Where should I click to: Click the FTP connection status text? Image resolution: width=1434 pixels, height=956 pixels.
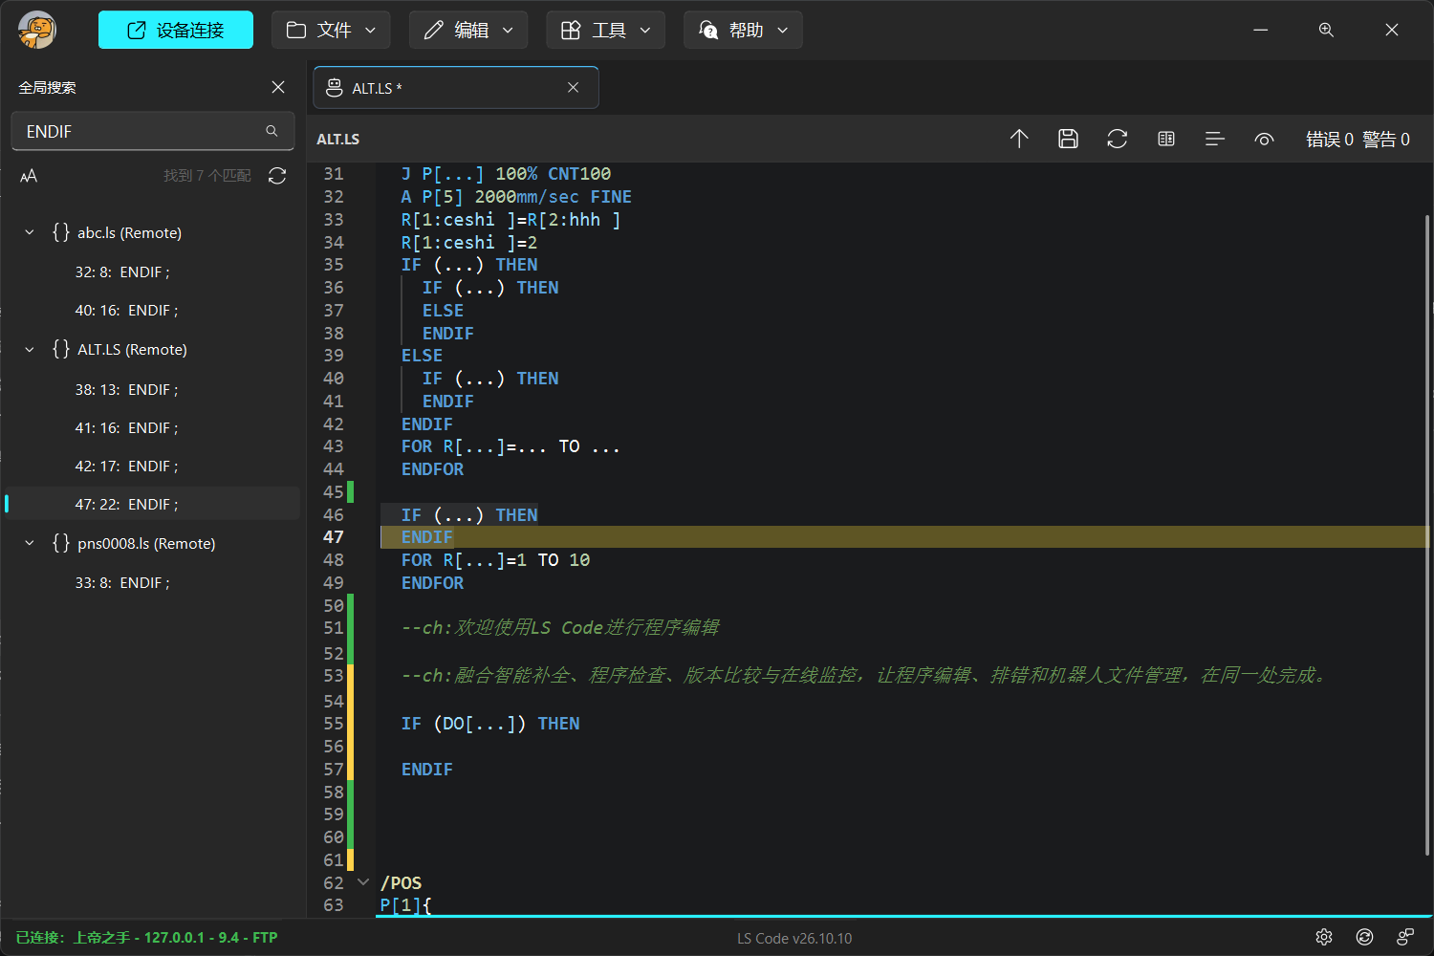(x=146, y=938)
